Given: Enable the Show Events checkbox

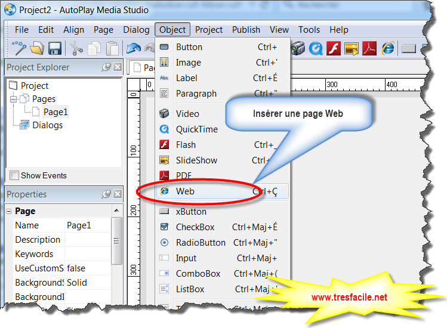Looking at the screenshot, I should point(14,175).
